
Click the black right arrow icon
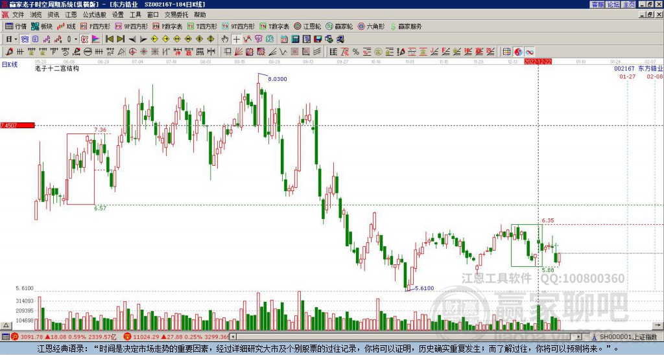tap(143, 40)
